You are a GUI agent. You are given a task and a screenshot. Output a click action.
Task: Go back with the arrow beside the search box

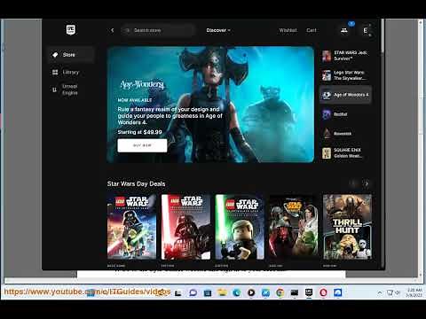click(x=113, y=30)
